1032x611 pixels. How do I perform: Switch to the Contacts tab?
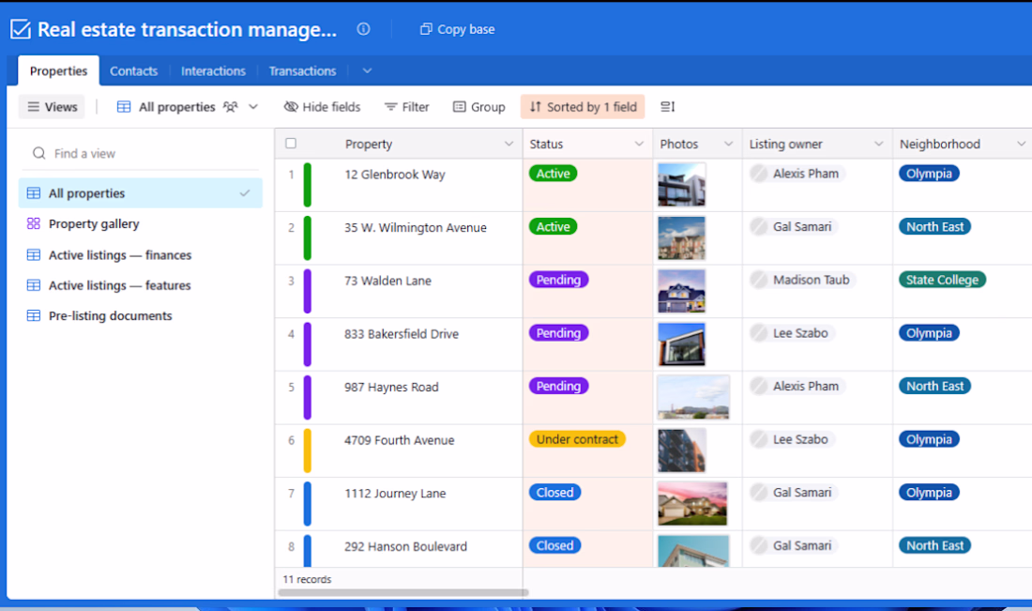(x=133, y=71)
